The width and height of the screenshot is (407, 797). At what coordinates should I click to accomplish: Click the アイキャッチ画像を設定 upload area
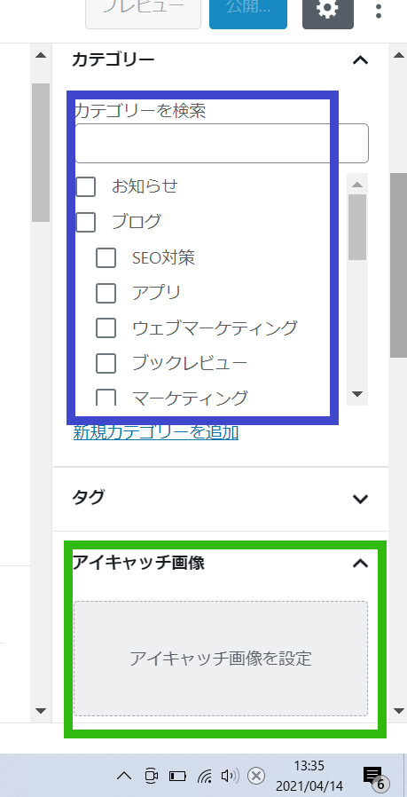point(221,659)
